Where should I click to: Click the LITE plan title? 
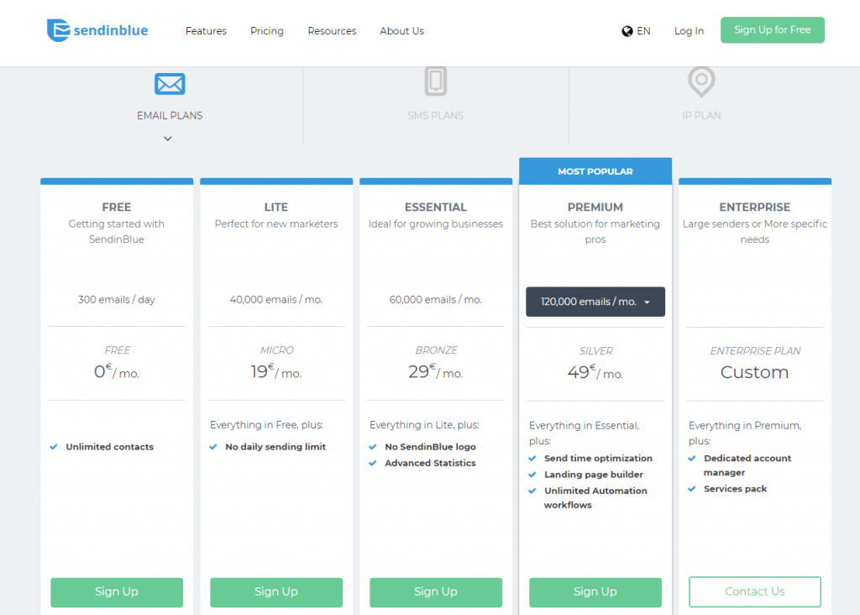tap(275, 208)
